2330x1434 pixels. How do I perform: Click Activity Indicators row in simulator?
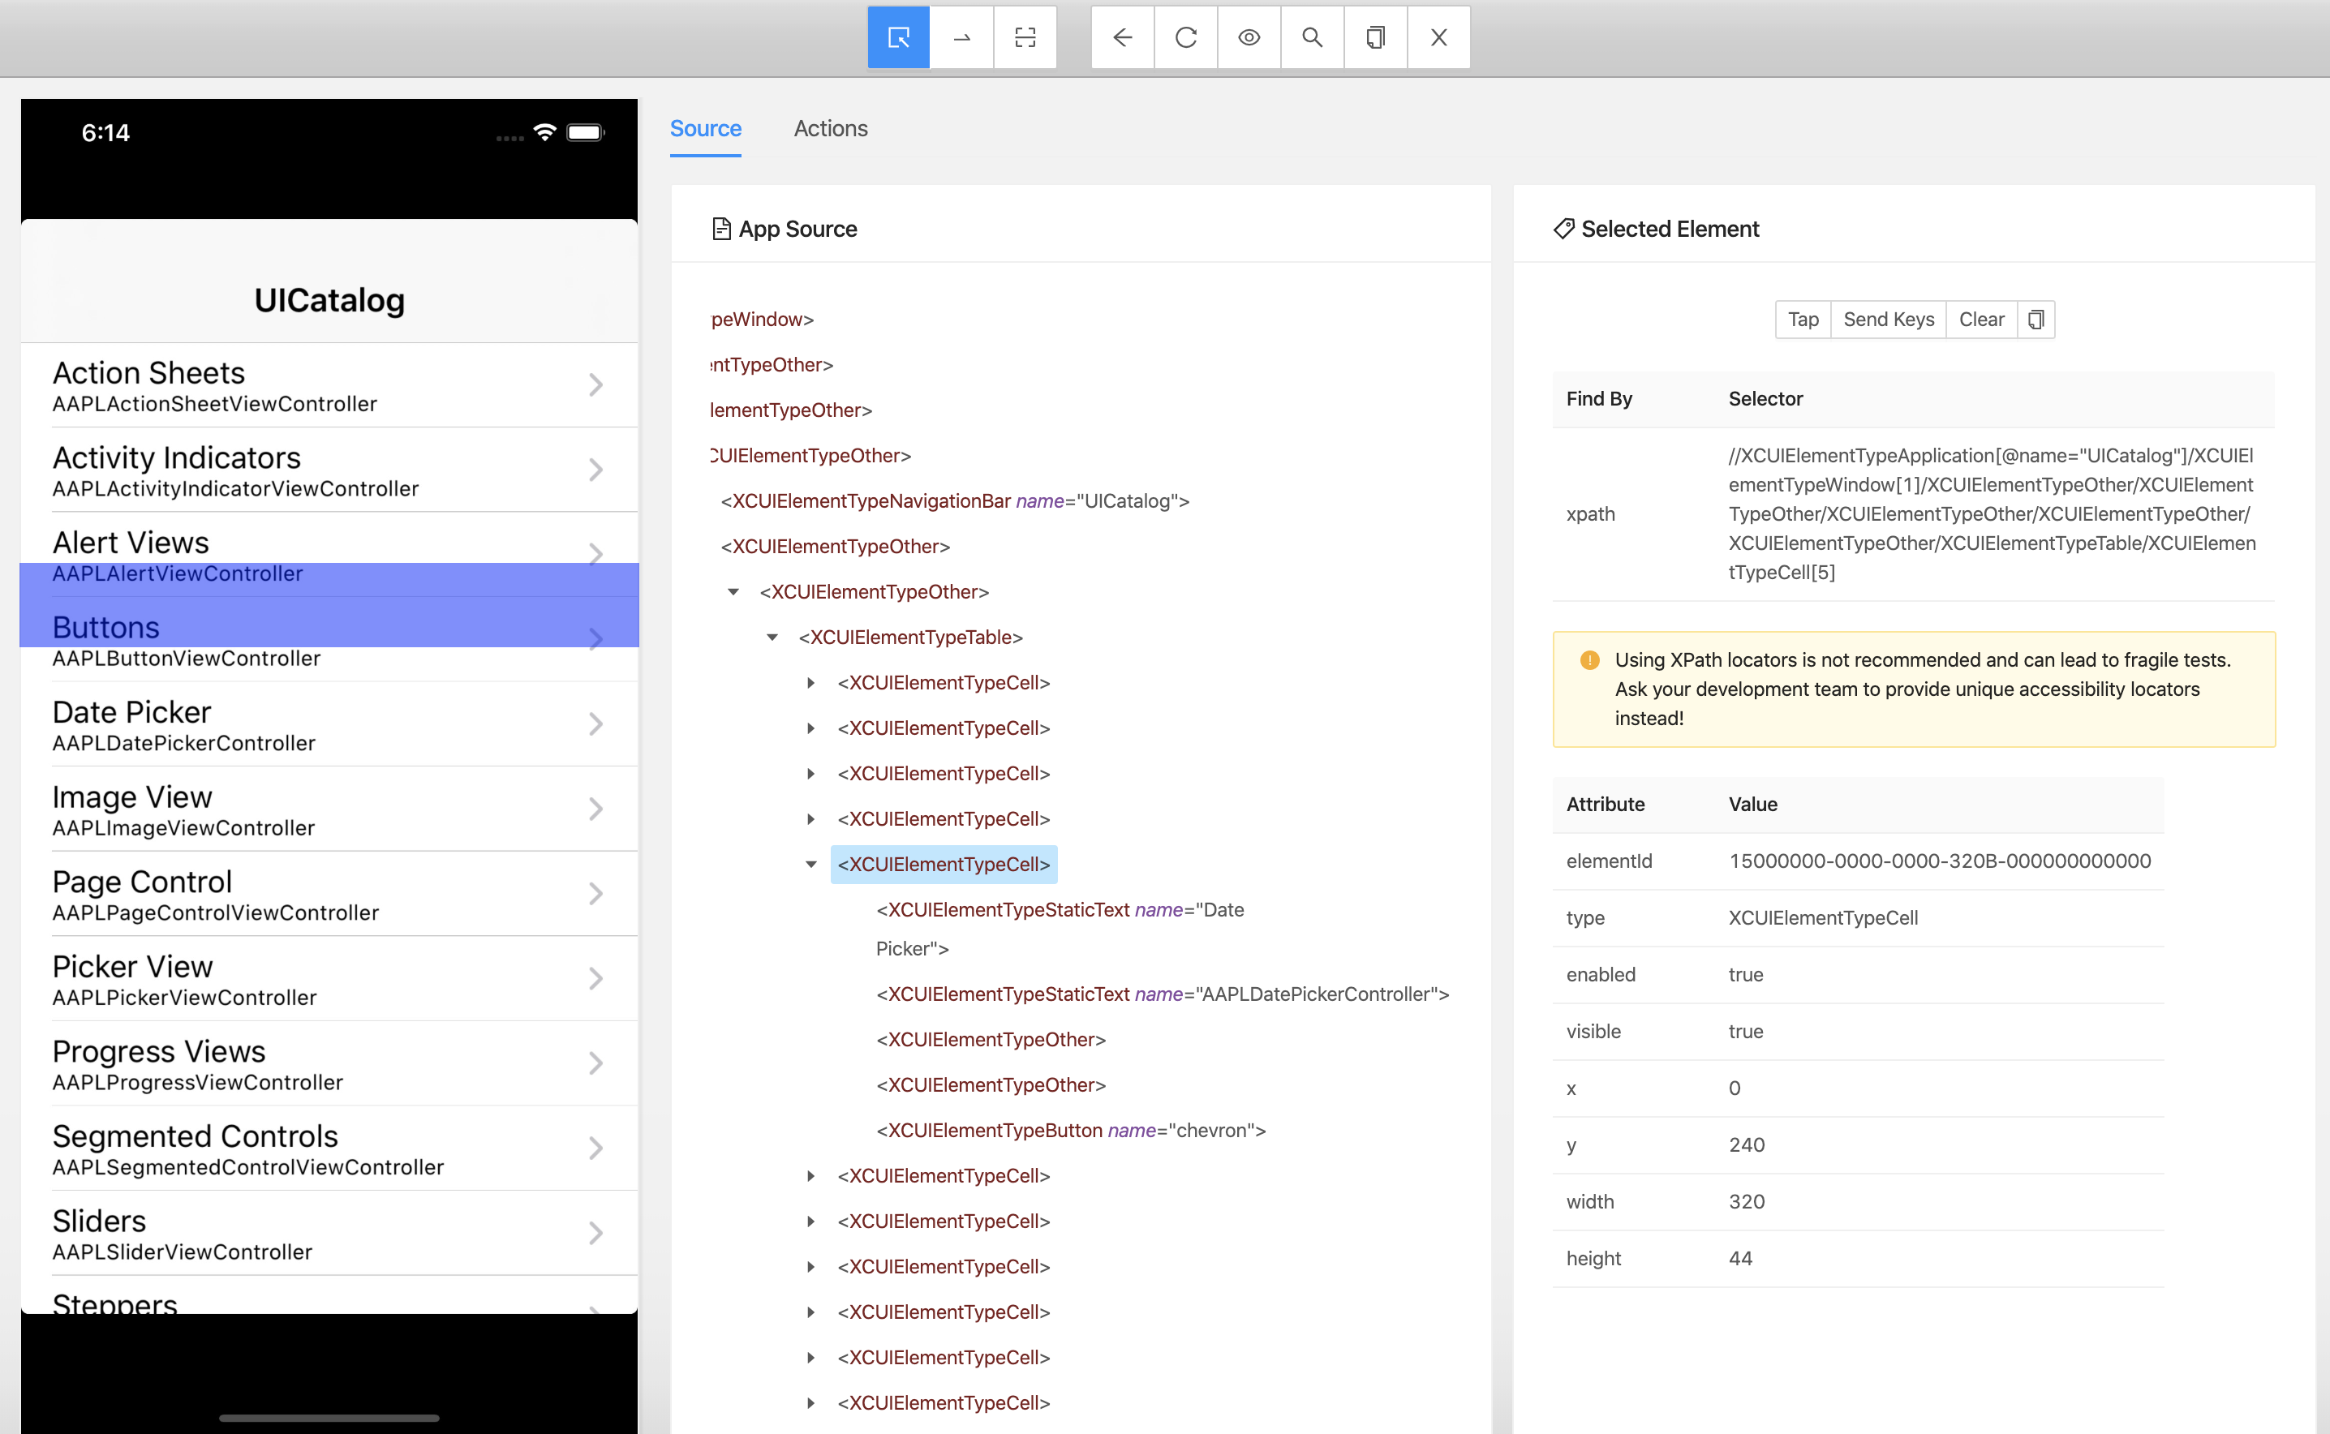click(x=329, y=470)
